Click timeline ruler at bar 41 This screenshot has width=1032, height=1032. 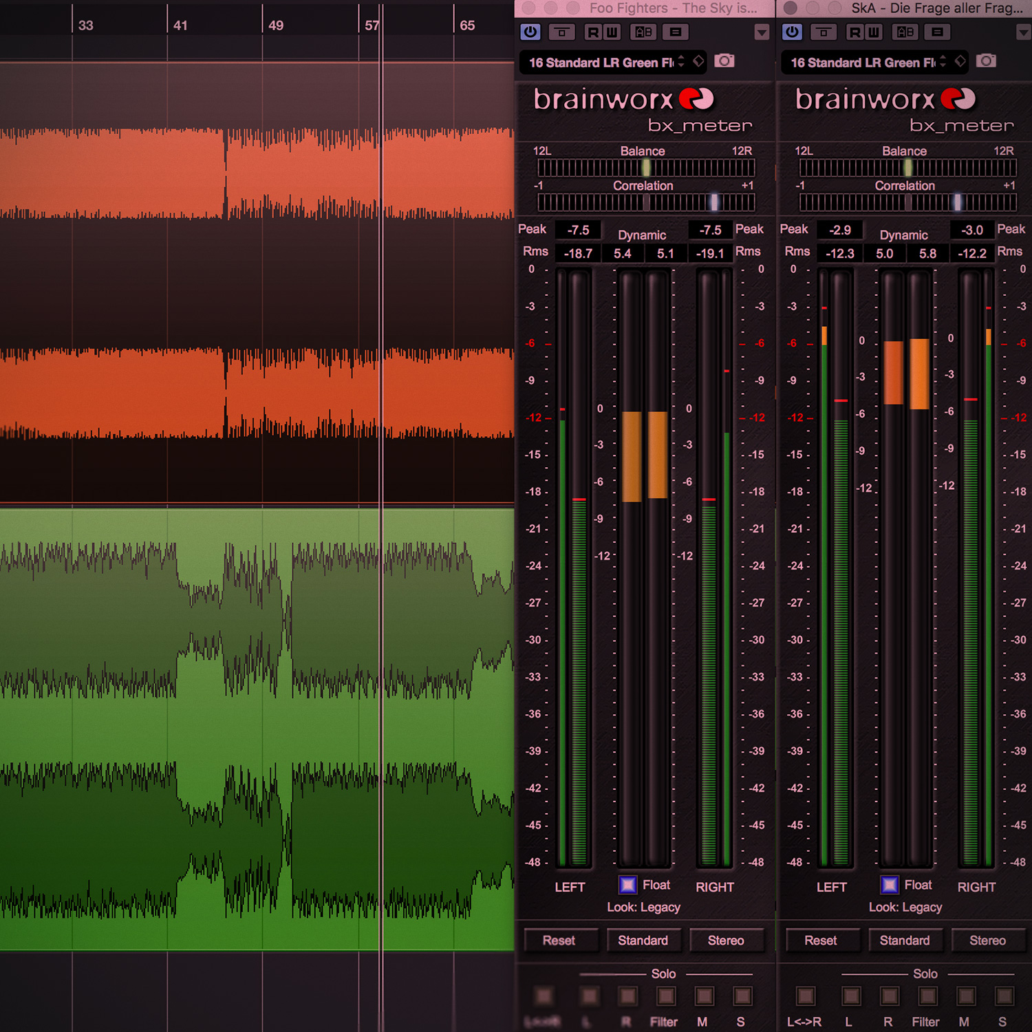(180, 25)
